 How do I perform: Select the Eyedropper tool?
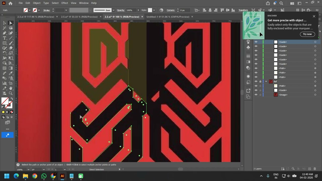pos(11,73)
